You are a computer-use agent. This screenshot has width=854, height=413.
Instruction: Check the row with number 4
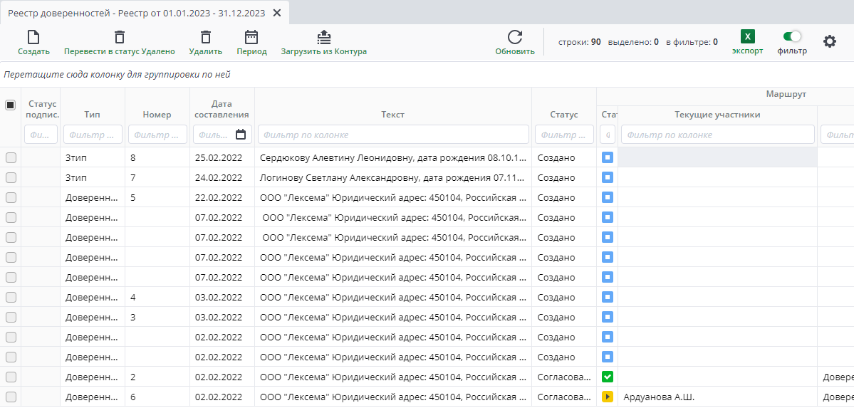(x=11, y=297)
